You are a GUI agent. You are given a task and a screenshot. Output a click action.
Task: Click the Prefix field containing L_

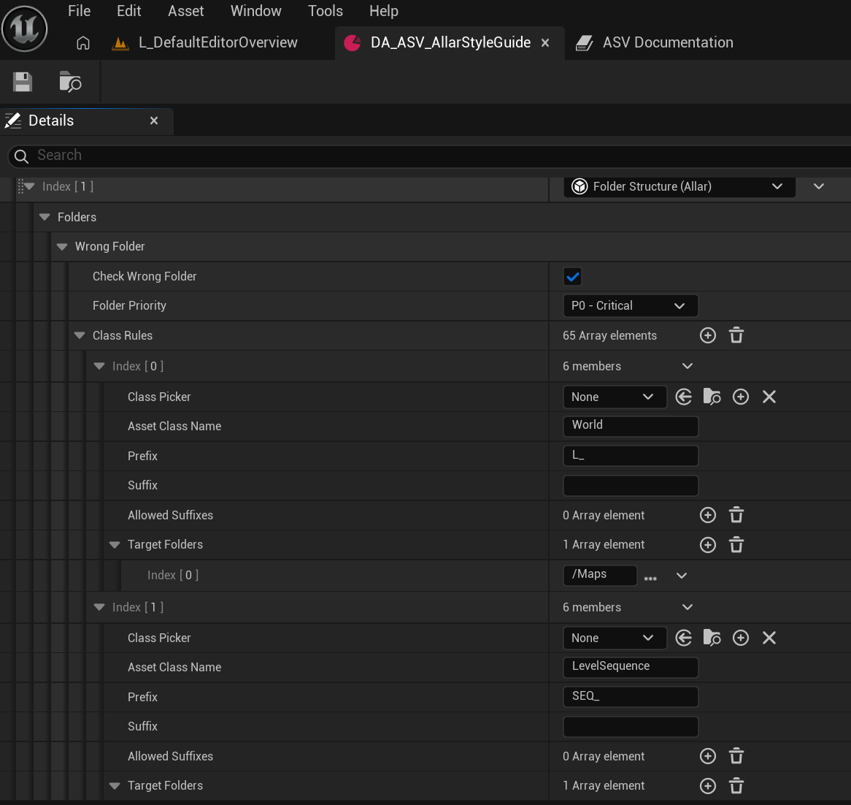coord(631,456)
